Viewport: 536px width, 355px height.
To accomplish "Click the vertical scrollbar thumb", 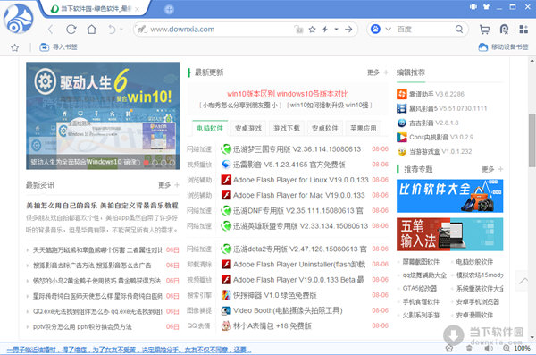I will coord(532,140).
